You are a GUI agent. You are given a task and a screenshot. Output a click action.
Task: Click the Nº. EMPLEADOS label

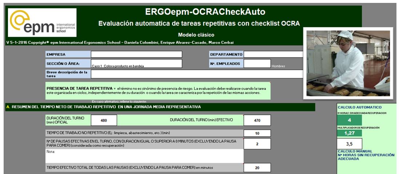click(x=226, y=64)
